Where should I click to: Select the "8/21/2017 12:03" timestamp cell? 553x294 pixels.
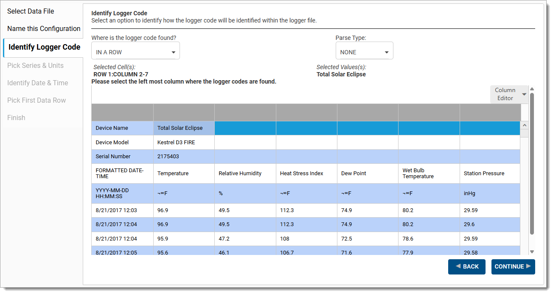click(122, 210)
